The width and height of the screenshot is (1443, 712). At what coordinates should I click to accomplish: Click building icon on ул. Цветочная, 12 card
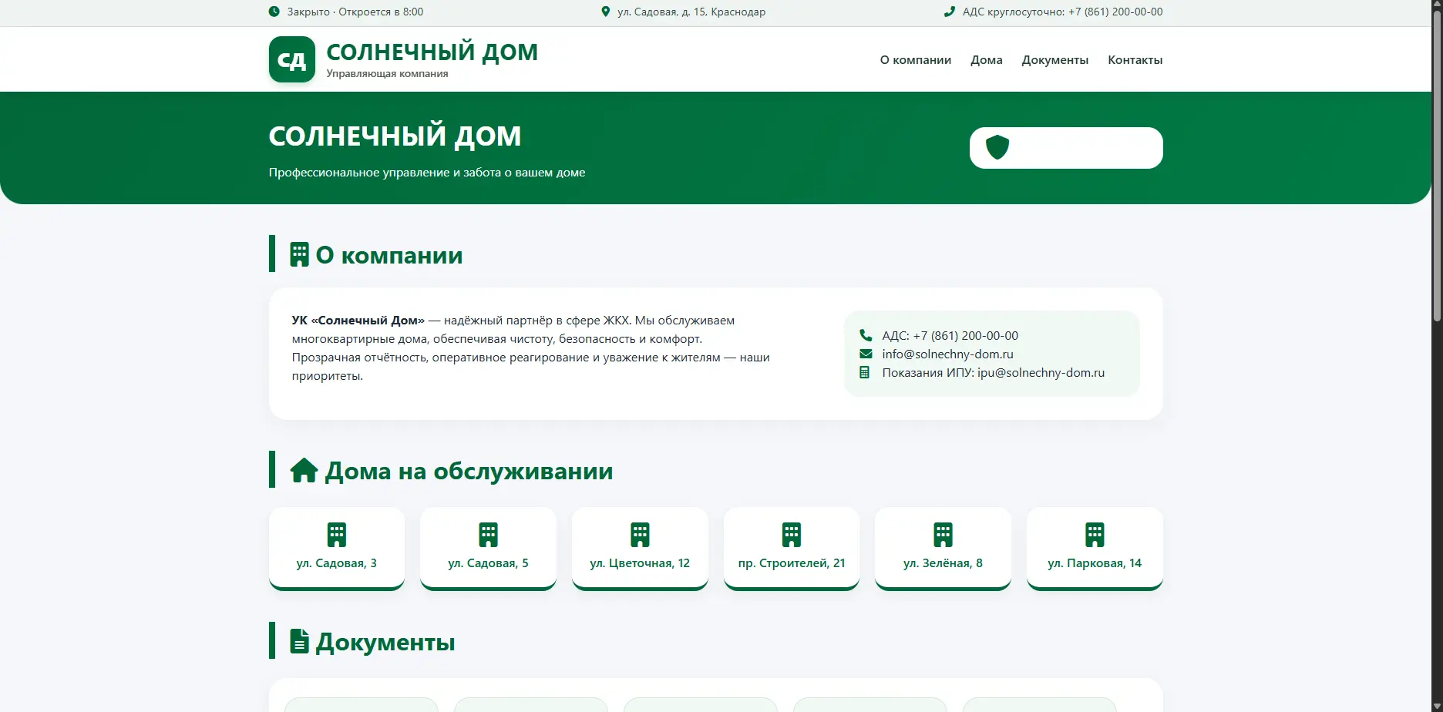click(640, 535)
